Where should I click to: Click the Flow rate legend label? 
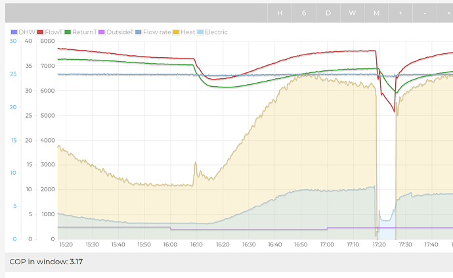coord(156,32)
